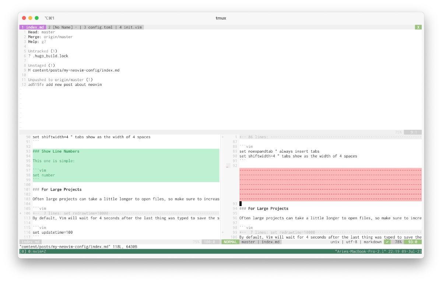
Task: Select the [No Name] tab
Action: tap(62, 27)
